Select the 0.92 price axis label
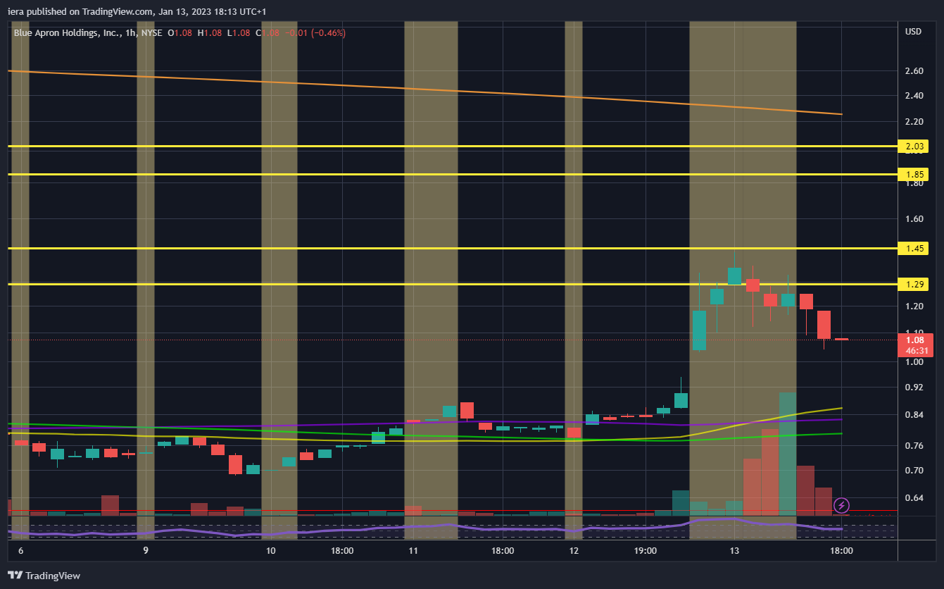The height and width of the screenshot is (589, 944). click(x=914, y=387)
